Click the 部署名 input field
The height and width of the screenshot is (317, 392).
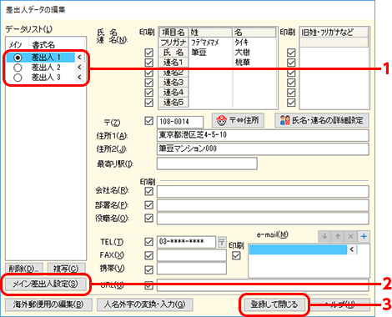[x=263, y=205]
